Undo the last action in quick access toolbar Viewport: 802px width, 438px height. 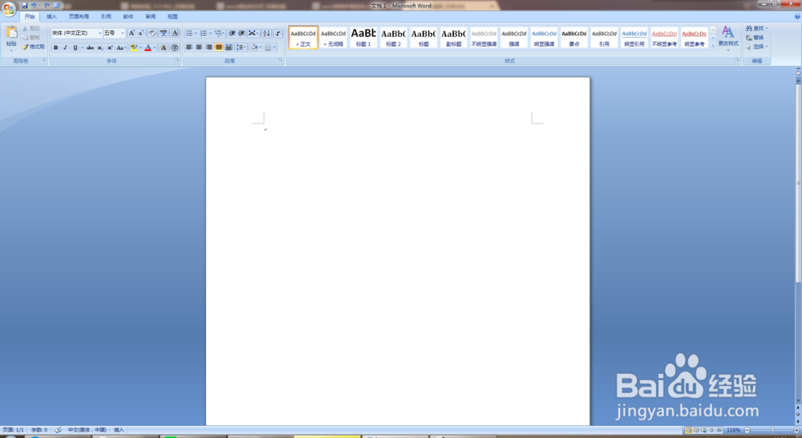pos(34,6)
